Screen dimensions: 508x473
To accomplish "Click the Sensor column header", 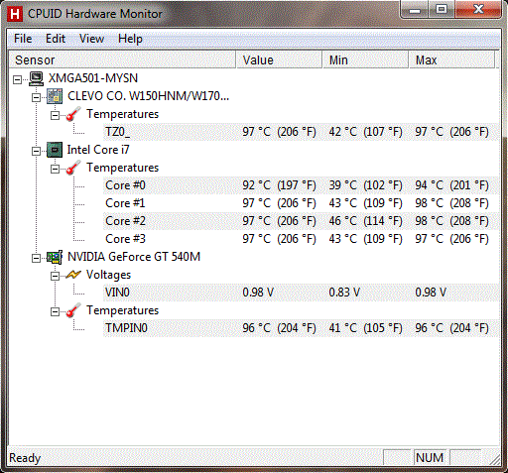I will point(122,59).
